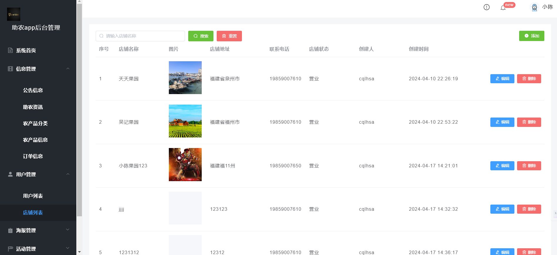Click the 吴记果园 shop name cell

(x=129, y=122)
